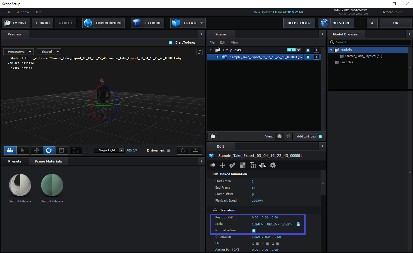Click the Import button
The width and height of the screenshot is (413, 253).
(16, 23)
